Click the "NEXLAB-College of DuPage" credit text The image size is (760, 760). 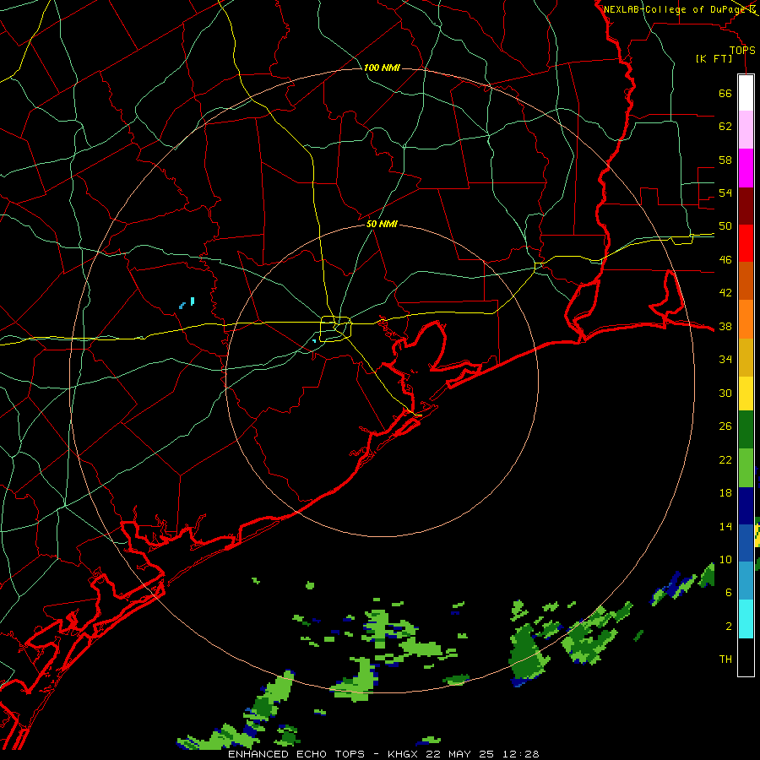(676, 9)
